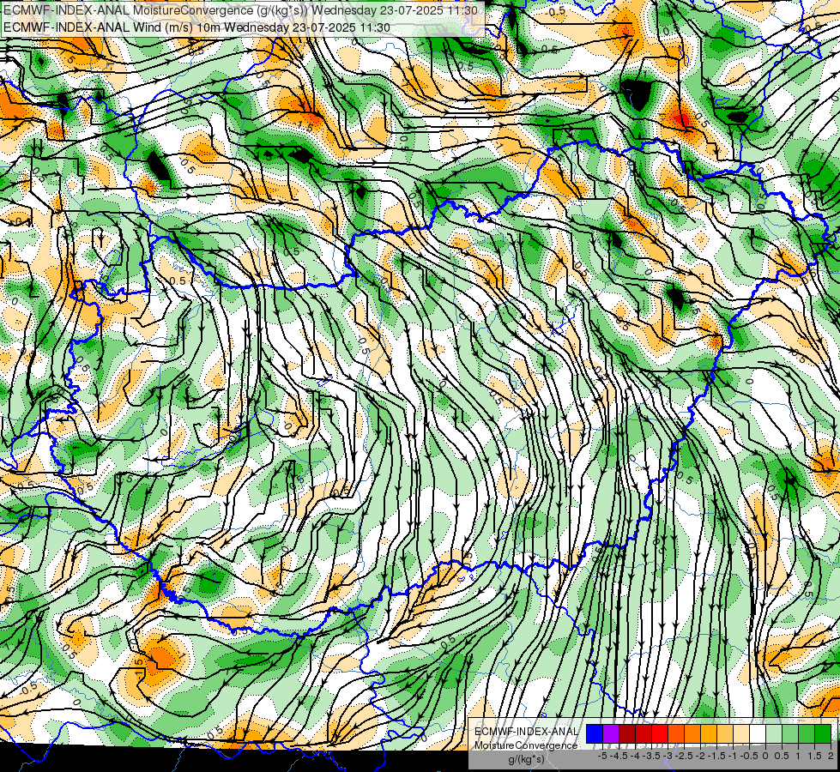Select the legend swatch between -4 and -3.5
Screen dimensions: 840x772
644,734
